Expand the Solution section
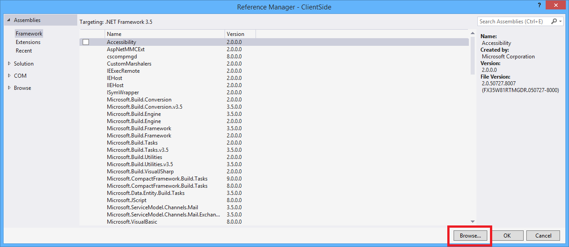Screen dimensions: 569x247 click(x=9, y=64)
